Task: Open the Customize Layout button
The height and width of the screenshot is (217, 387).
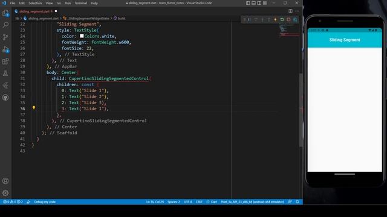Action: 265,3
